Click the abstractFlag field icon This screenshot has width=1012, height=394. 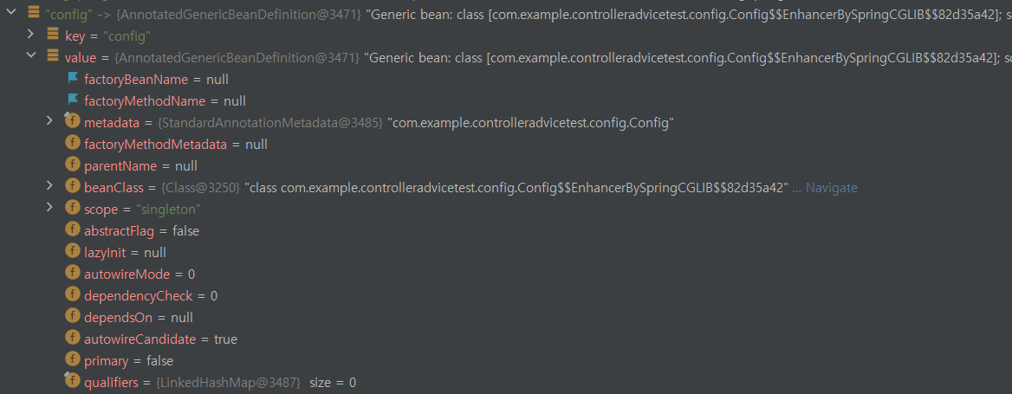click(72, 229)
